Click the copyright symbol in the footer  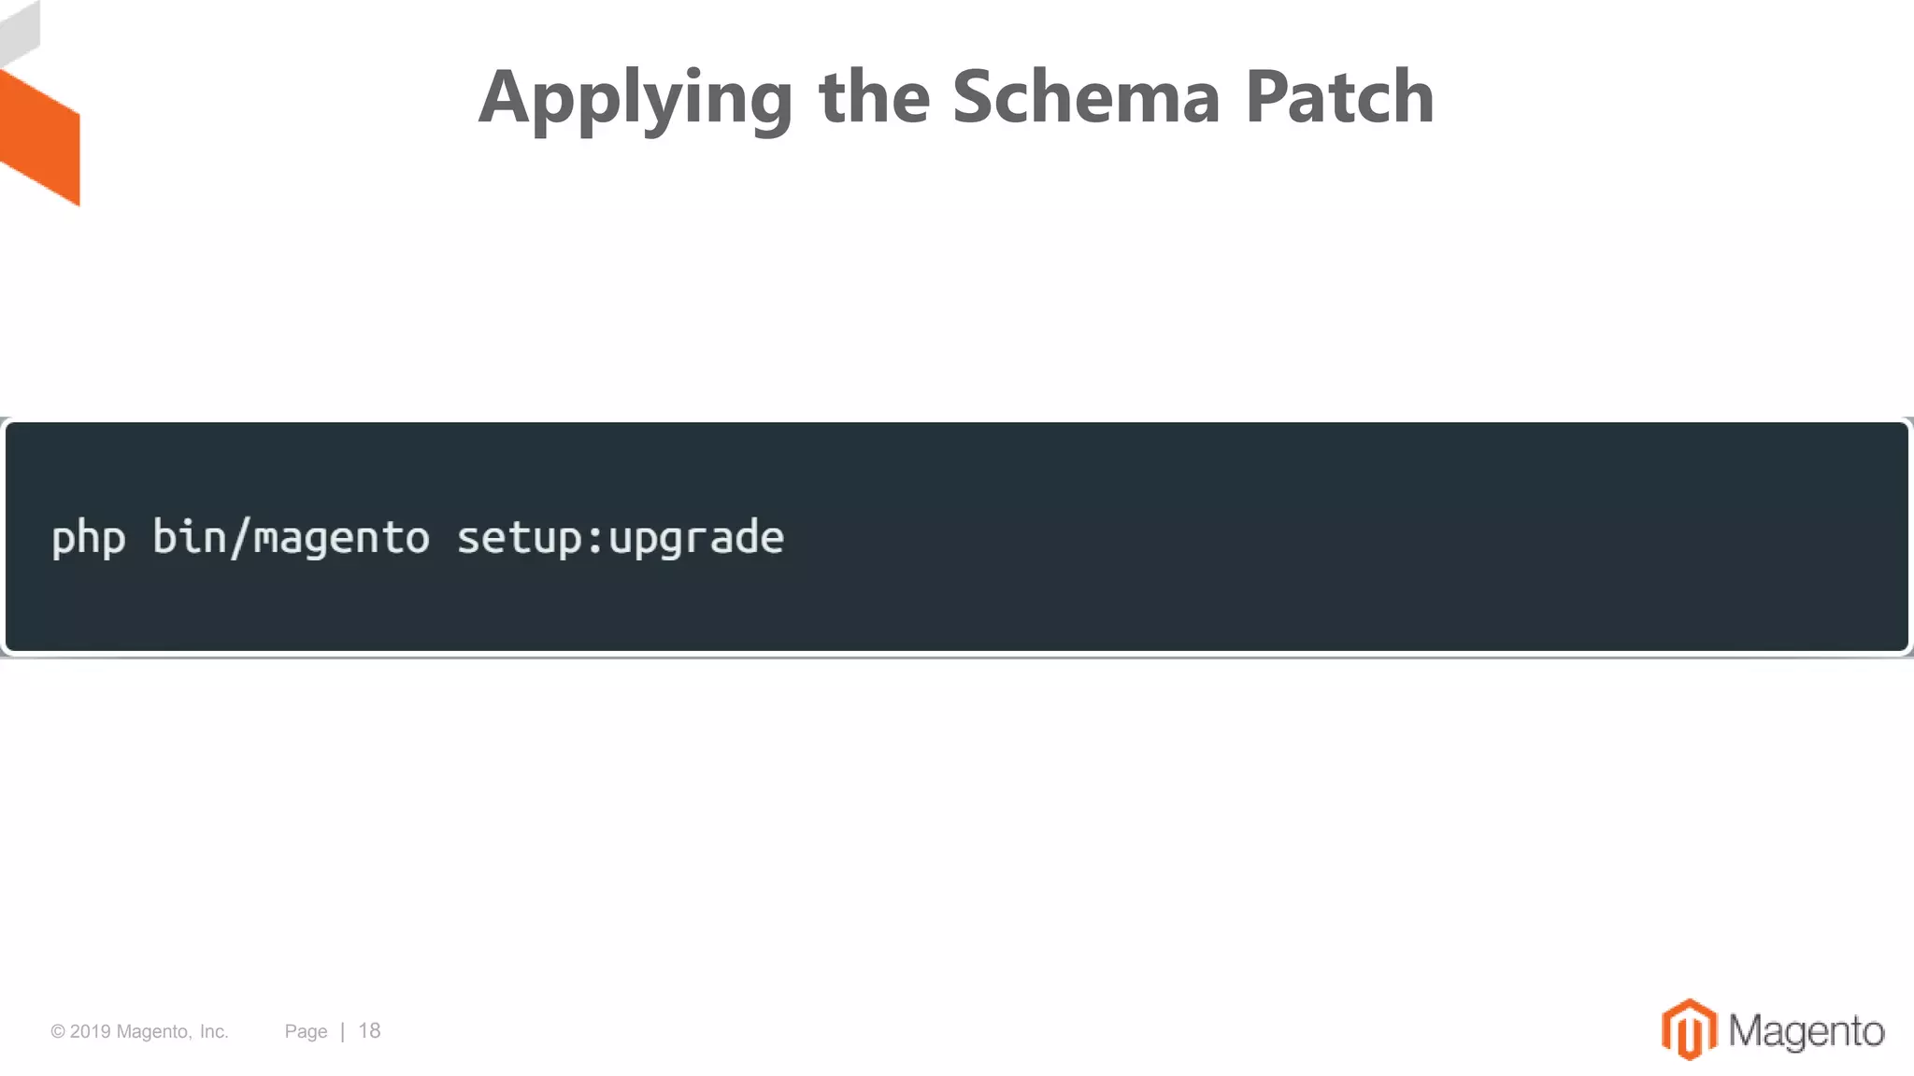58,1032
